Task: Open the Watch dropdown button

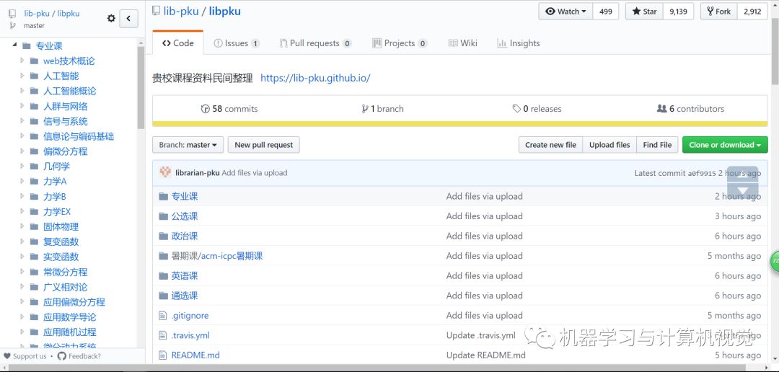Action: click(x=565, y=12)
